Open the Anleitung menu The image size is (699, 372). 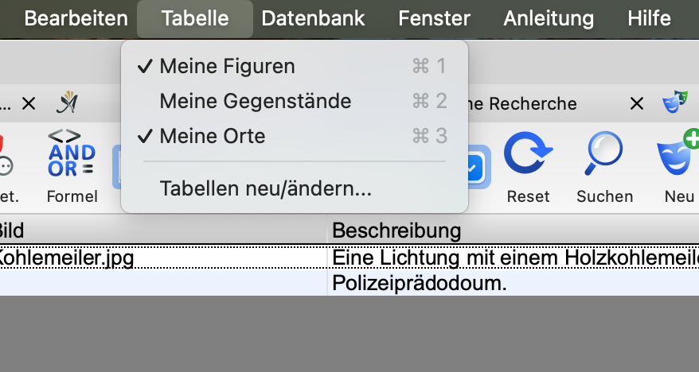click(x=549, y=19)
